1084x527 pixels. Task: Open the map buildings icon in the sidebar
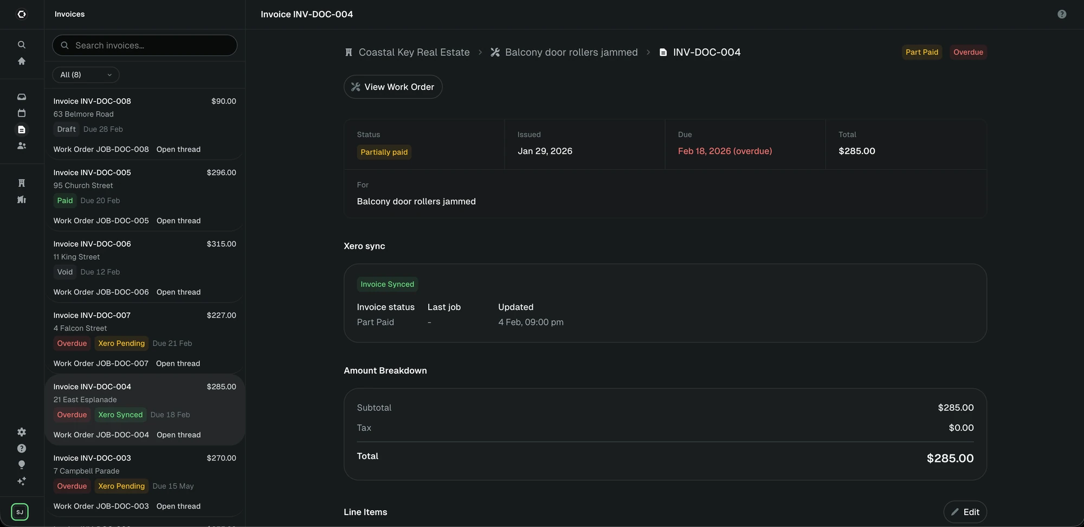22,200
